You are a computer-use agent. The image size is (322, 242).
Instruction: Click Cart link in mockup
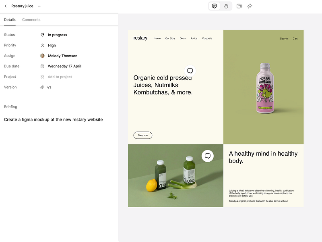point(295,38)
